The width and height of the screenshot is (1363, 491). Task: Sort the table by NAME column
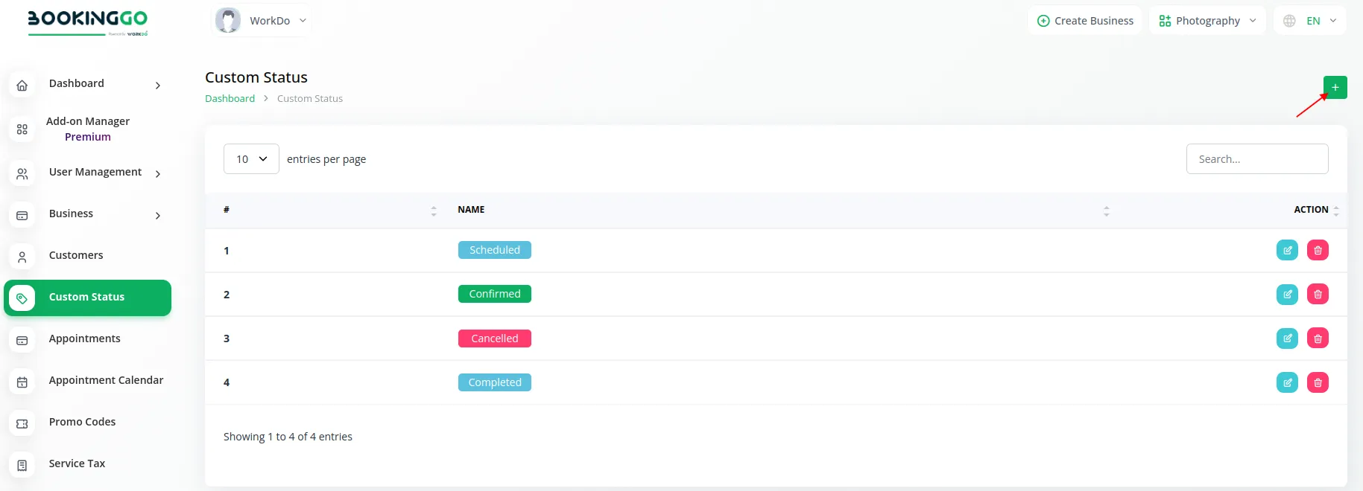pos(471,211)
